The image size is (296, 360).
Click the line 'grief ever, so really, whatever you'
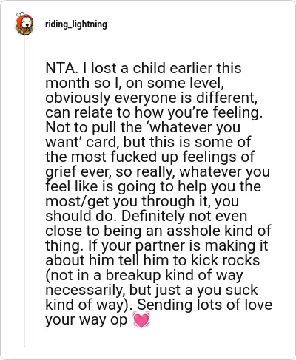158,172
